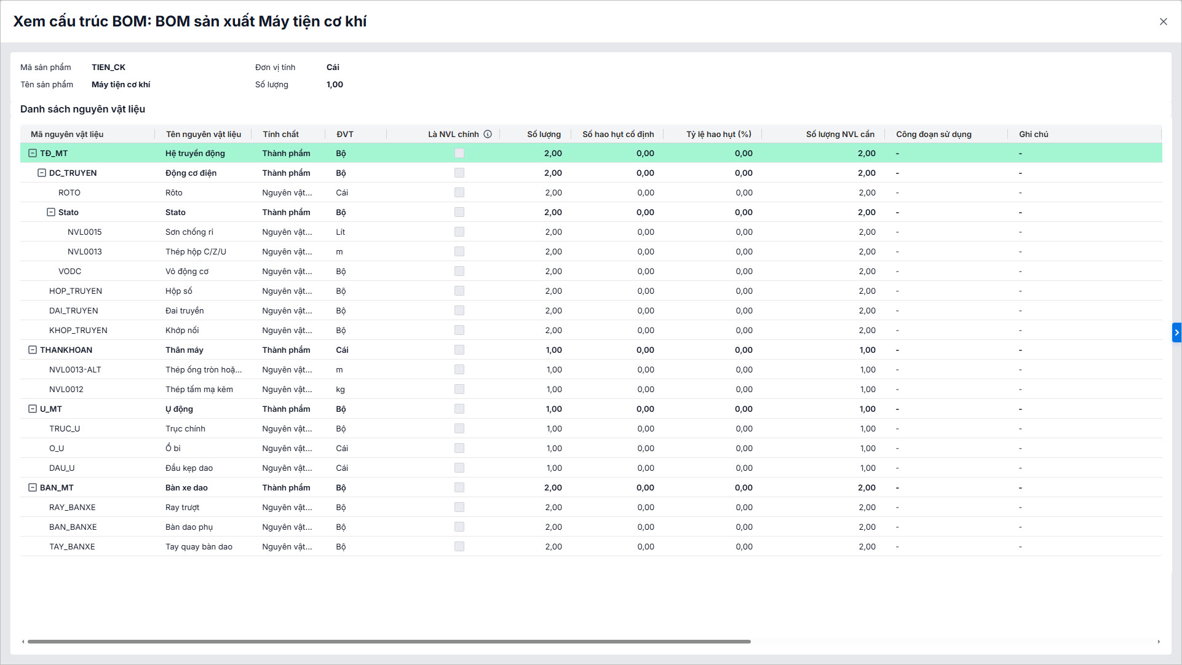
Task: Click the blue side panel arrow
Action: click(x=1176, y=332)
